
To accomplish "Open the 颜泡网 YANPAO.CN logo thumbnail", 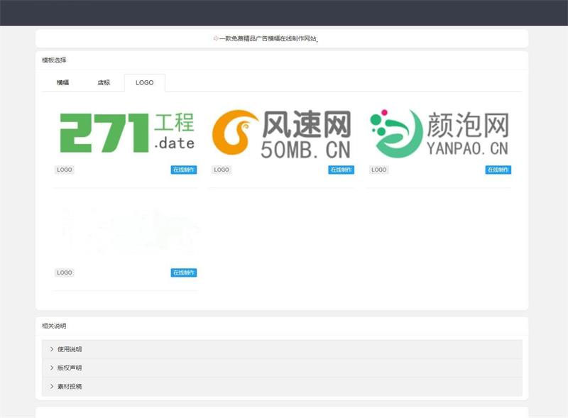I will (x=440, y=131).
